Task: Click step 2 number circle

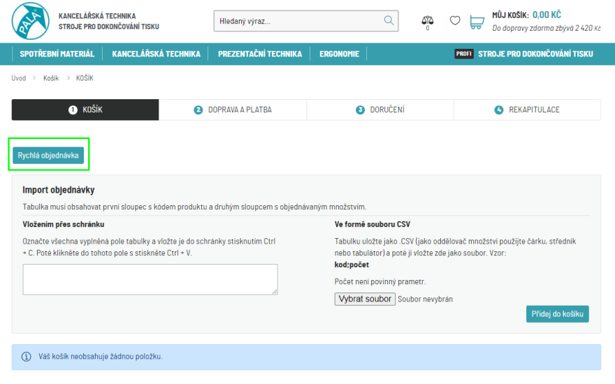Action: click(x=198, y=110)
